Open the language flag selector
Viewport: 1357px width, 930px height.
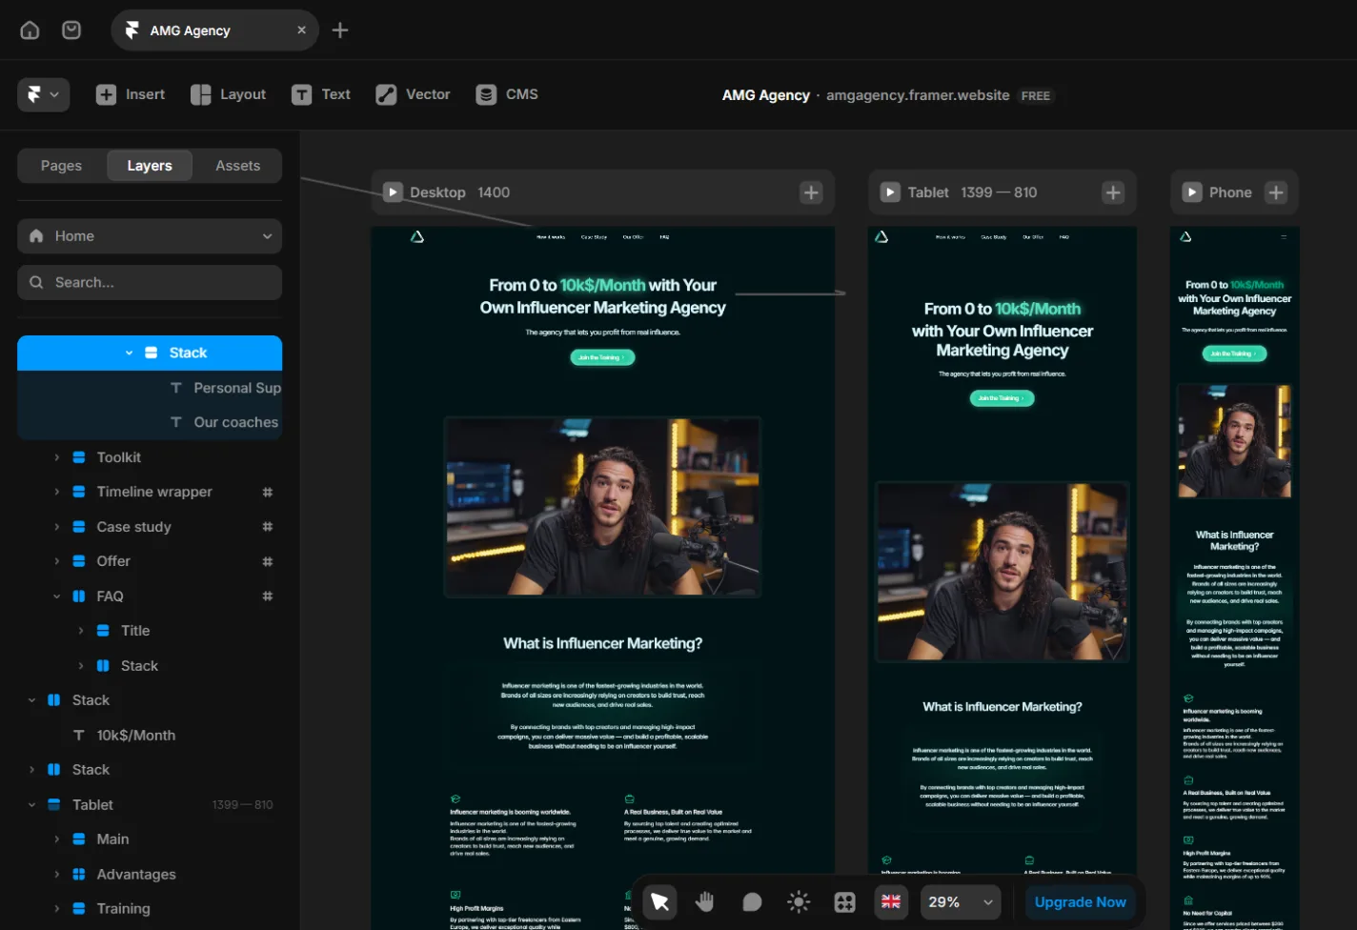tap(891, 902)
